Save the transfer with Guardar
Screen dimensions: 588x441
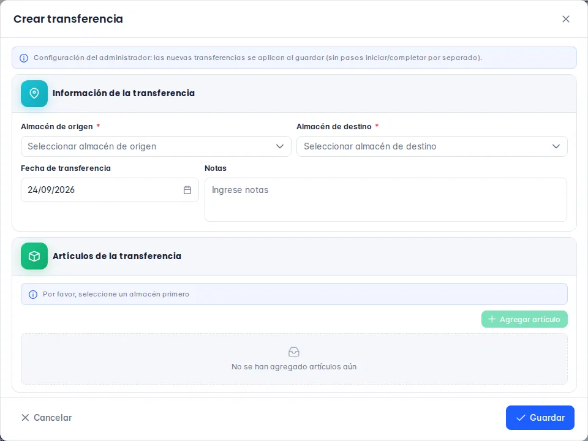540,418
